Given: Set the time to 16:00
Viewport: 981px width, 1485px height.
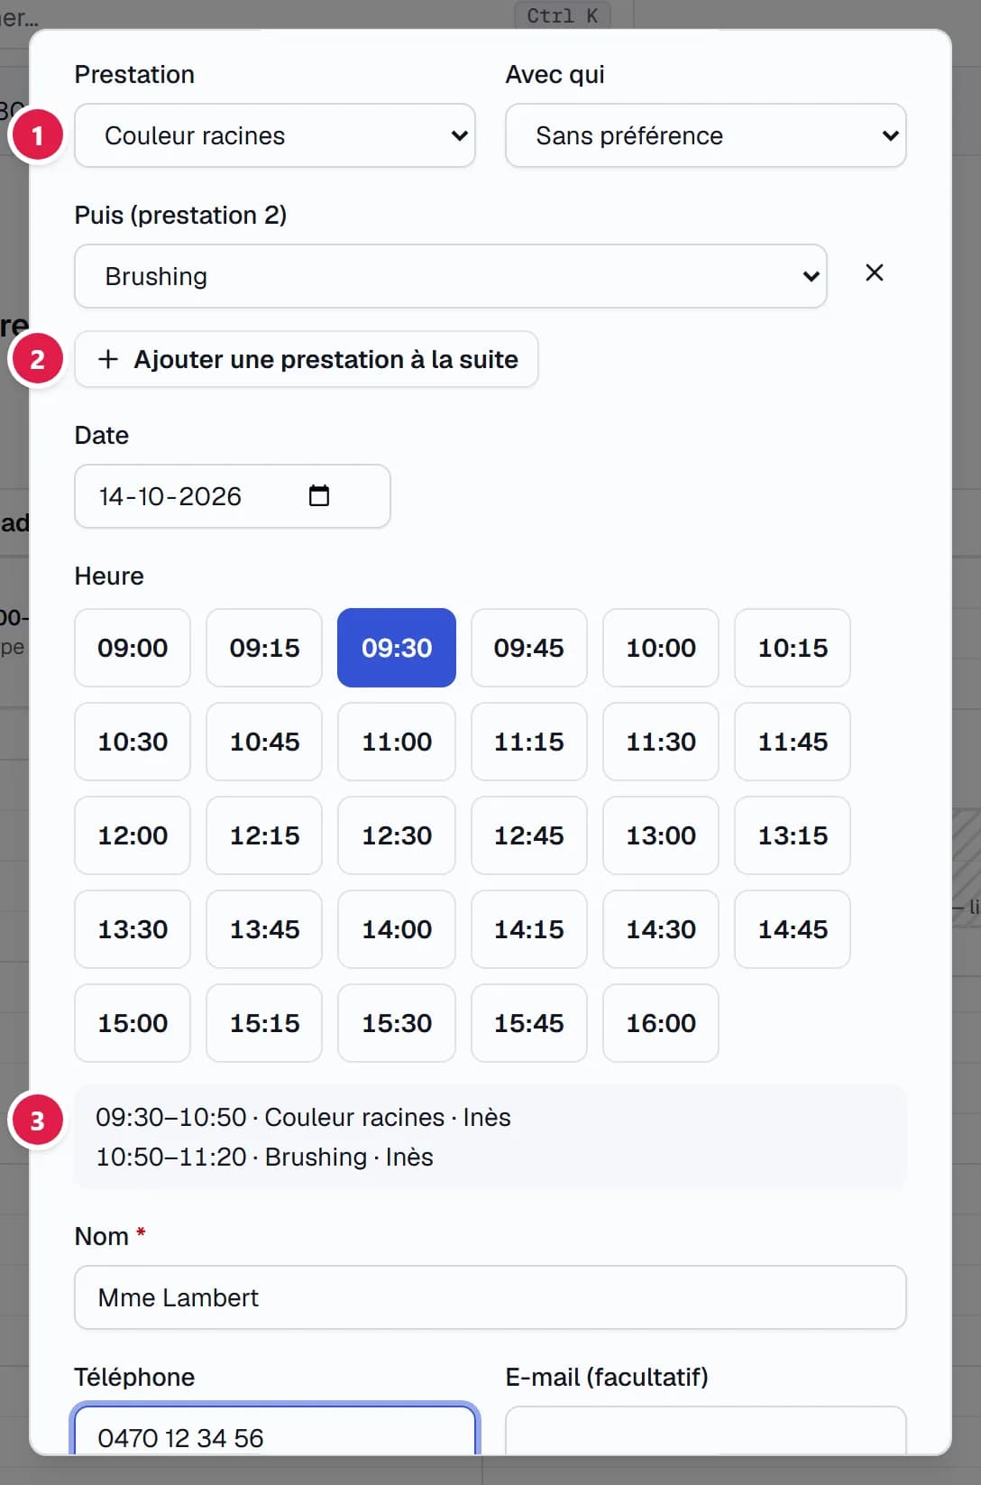Looking at the screenshot, I should [661, 1023].
